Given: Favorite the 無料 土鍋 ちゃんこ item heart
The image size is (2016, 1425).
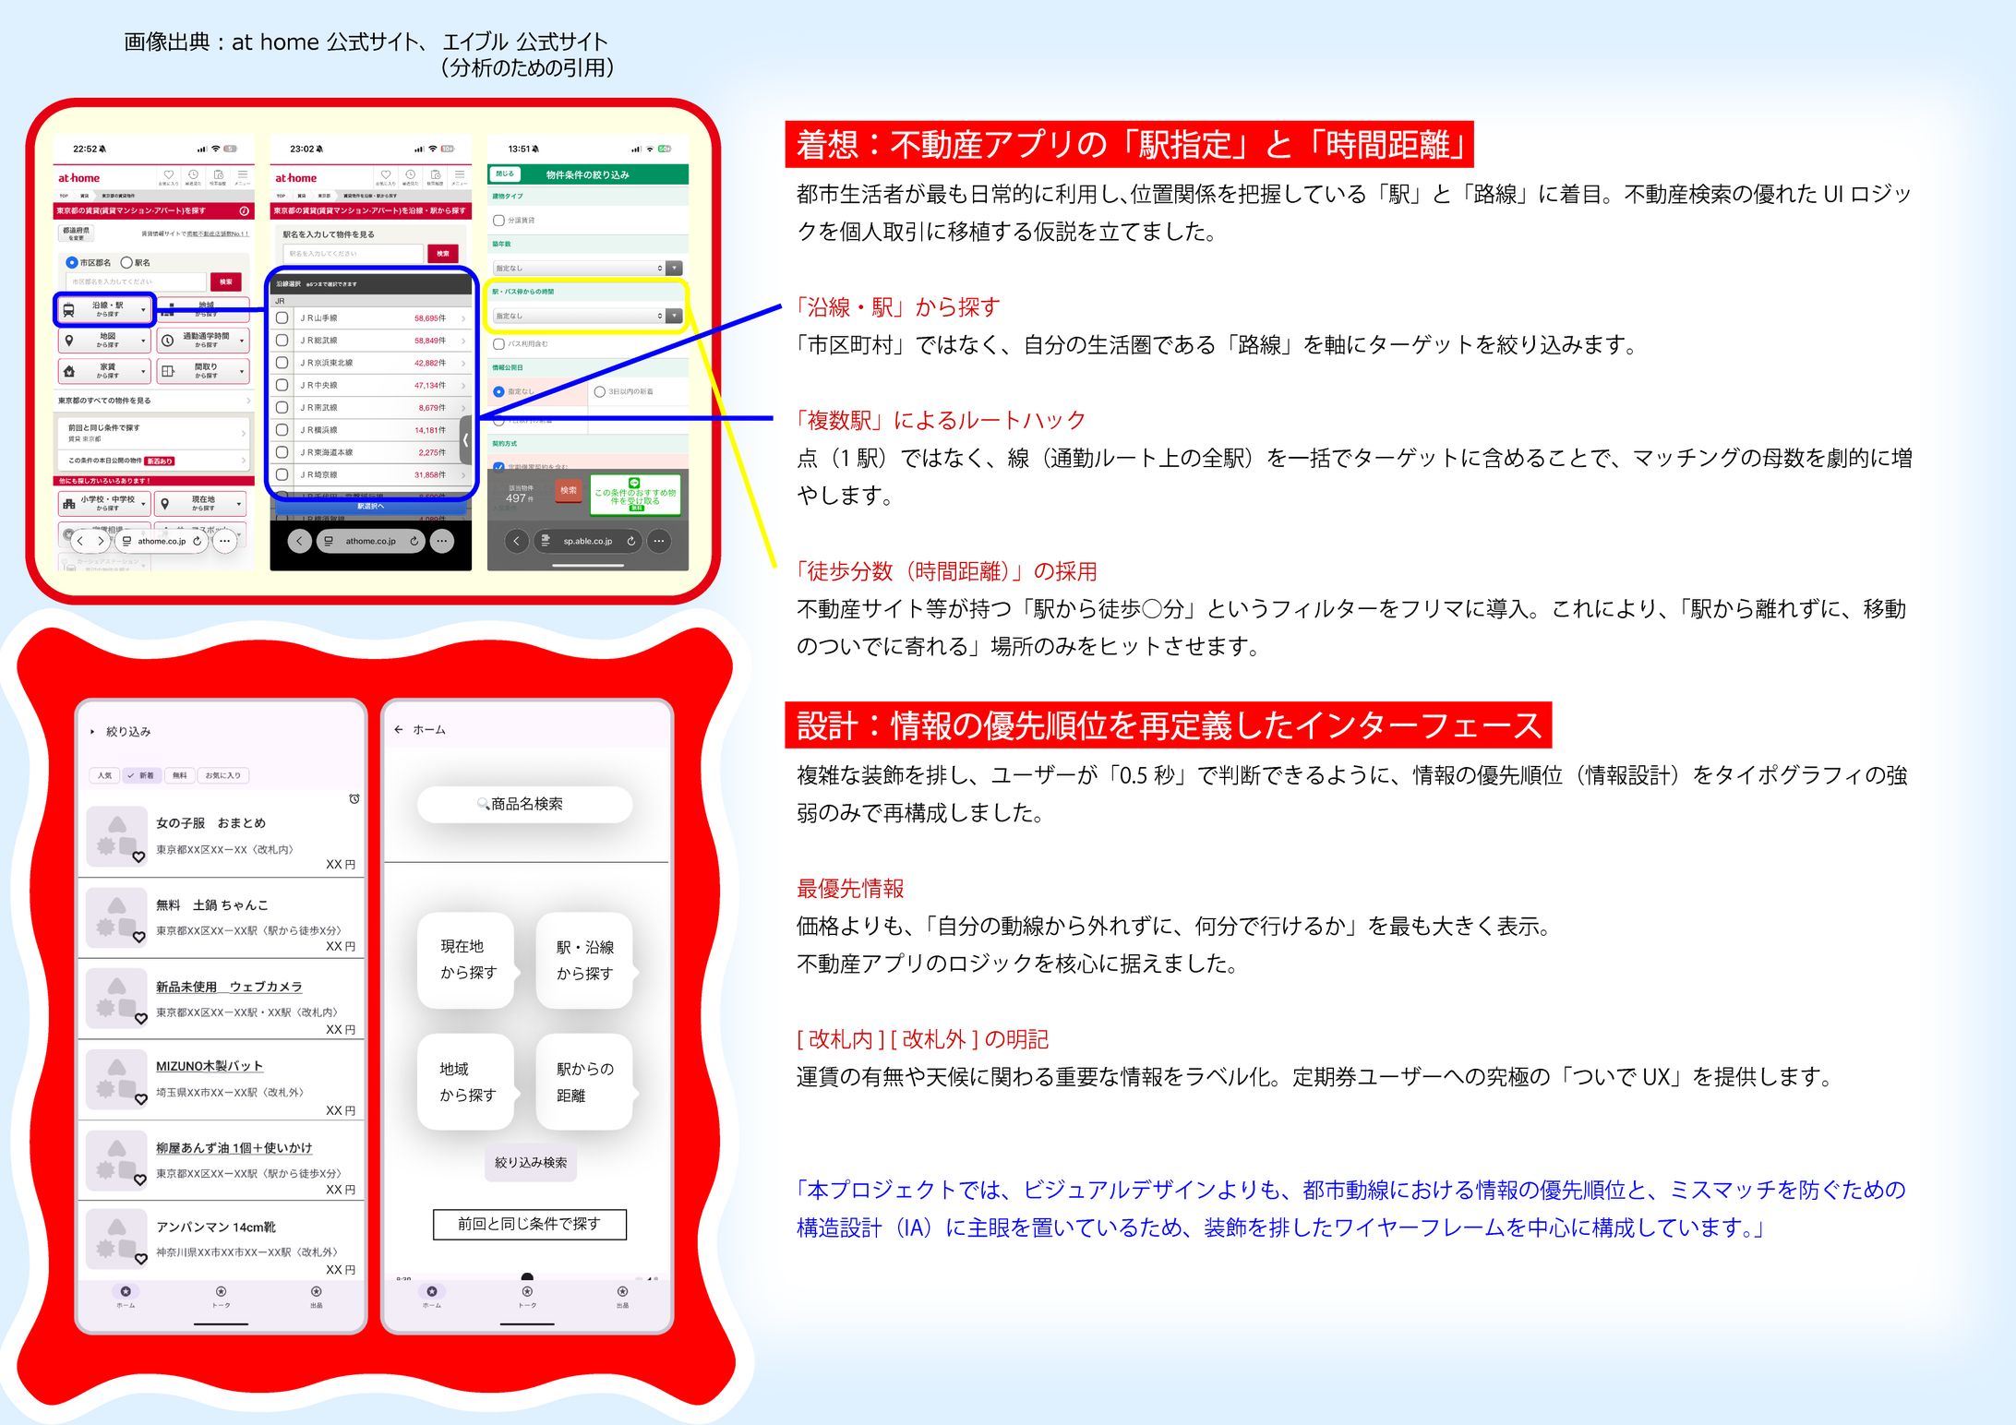Looking at the screenshot, I should [138, 938].
